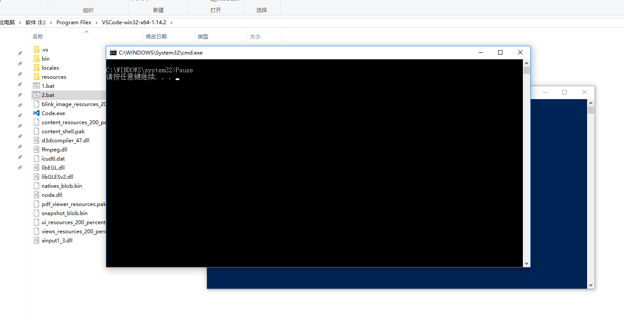Open the .vs folder icon

coord(36,49)
